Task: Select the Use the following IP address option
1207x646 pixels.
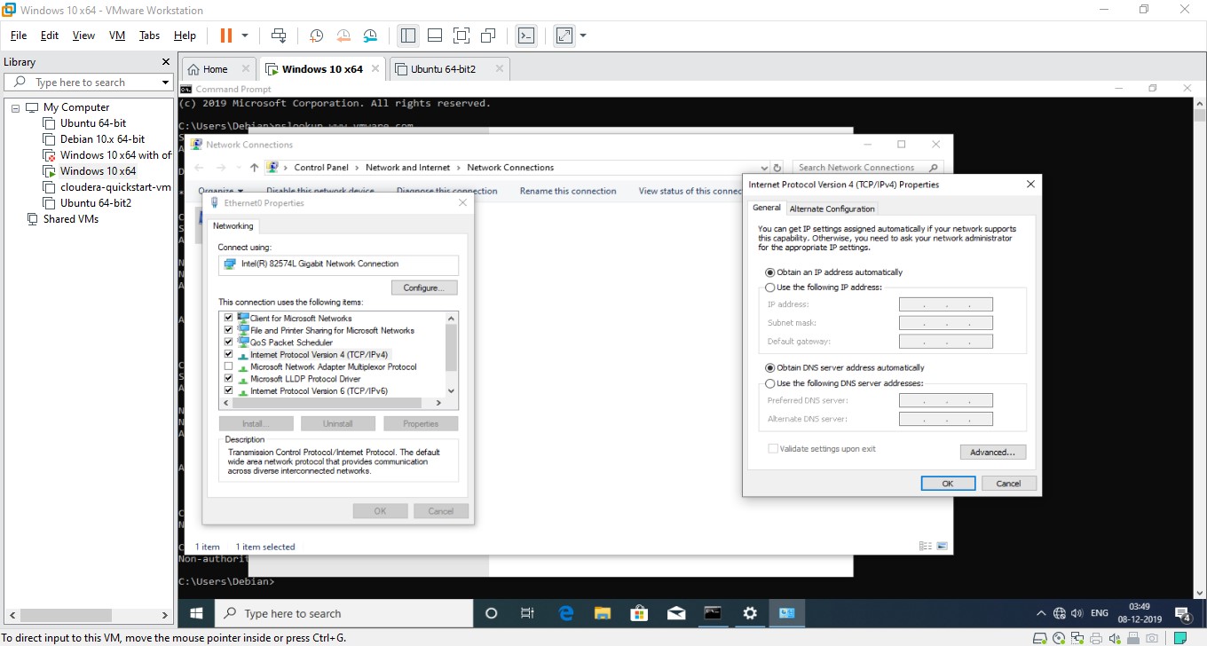Action: tap(770, 287)
